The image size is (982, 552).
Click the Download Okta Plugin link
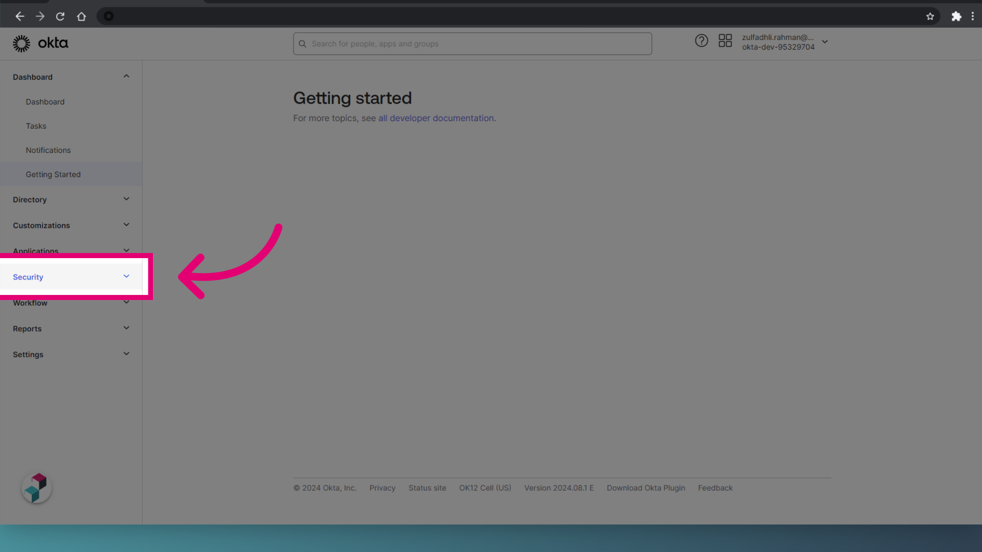pos(646,488)
